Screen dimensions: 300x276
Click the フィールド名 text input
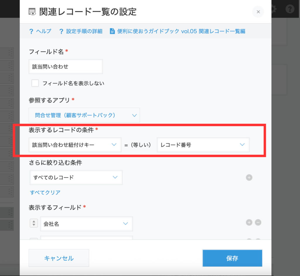coord(66,67)
